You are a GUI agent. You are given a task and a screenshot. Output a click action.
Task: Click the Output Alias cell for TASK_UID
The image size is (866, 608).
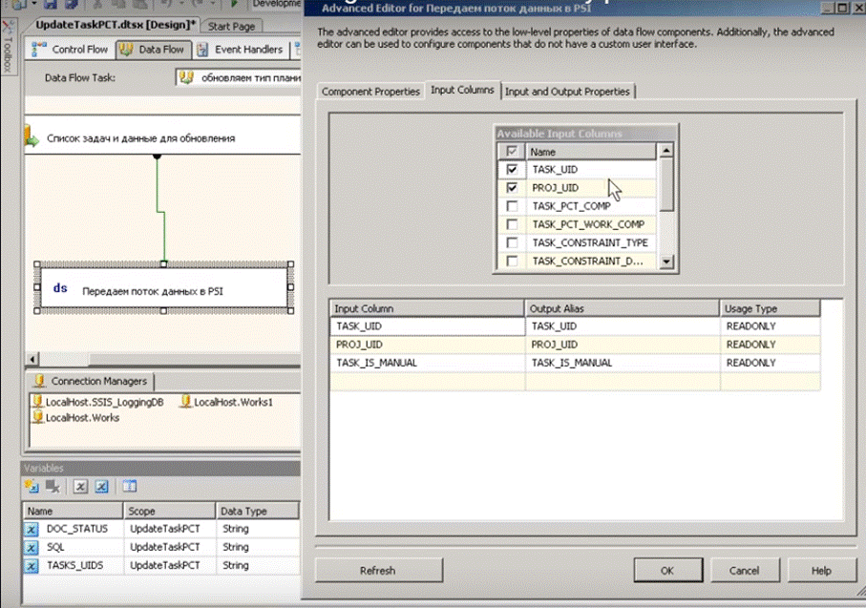(x=623, y=326)
